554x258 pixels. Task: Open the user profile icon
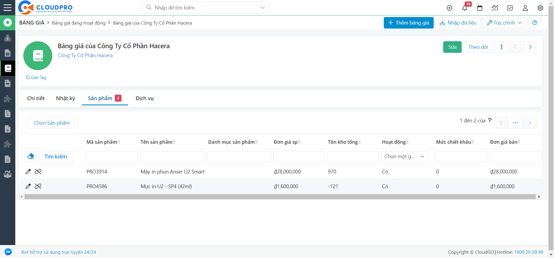click(x=525, y=8)
